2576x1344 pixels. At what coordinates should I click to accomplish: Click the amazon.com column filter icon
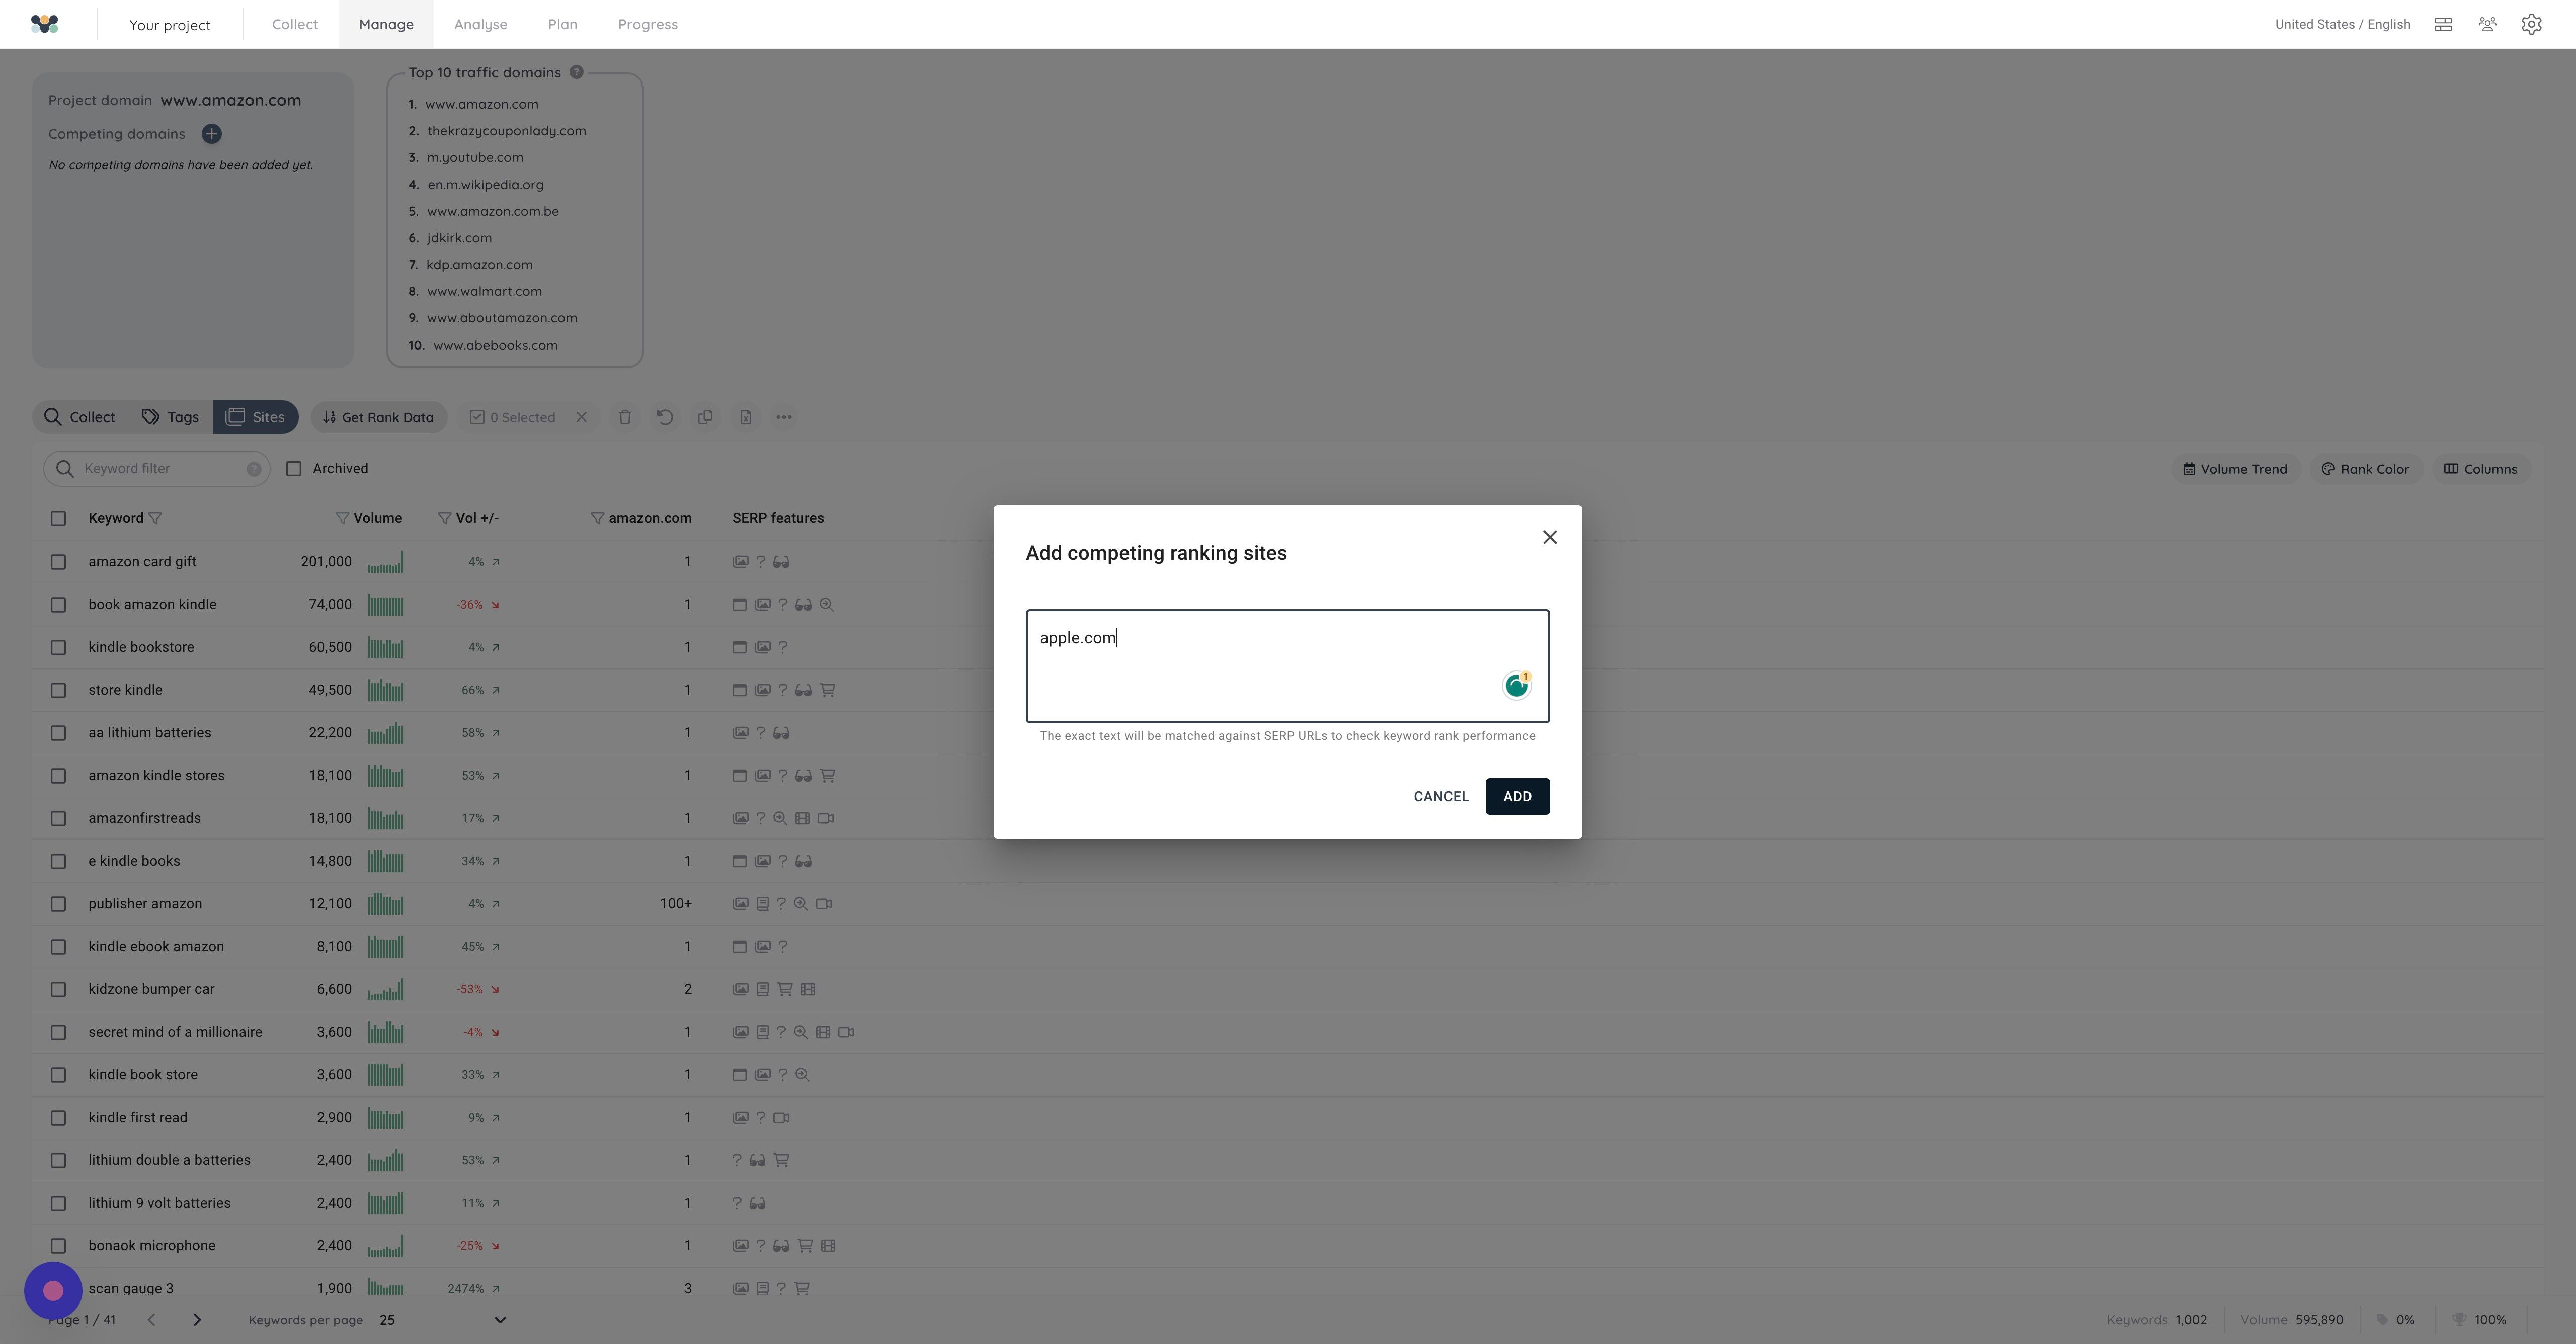[x=597, y=518]
